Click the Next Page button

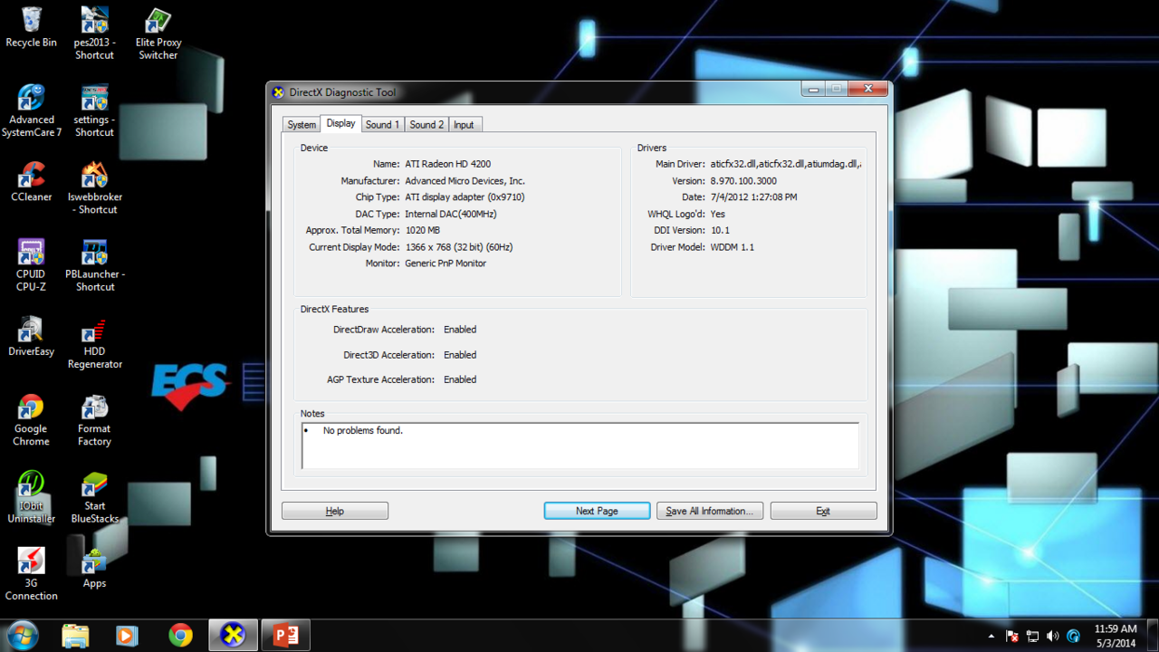[x=597, y=511]
